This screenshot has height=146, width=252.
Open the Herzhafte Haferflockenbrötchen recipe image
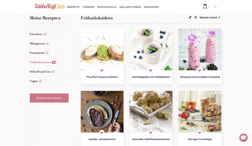[151, 111]
